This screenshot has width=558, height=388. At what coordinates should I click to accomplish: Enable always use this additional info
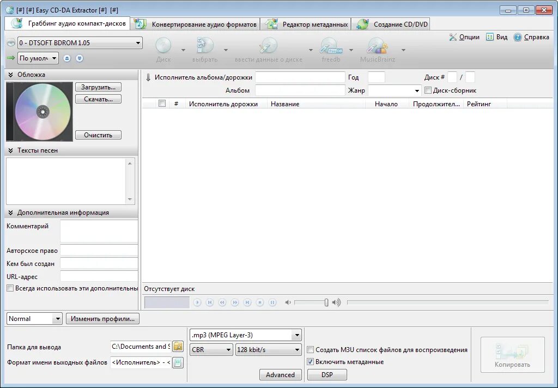point(10,288)
